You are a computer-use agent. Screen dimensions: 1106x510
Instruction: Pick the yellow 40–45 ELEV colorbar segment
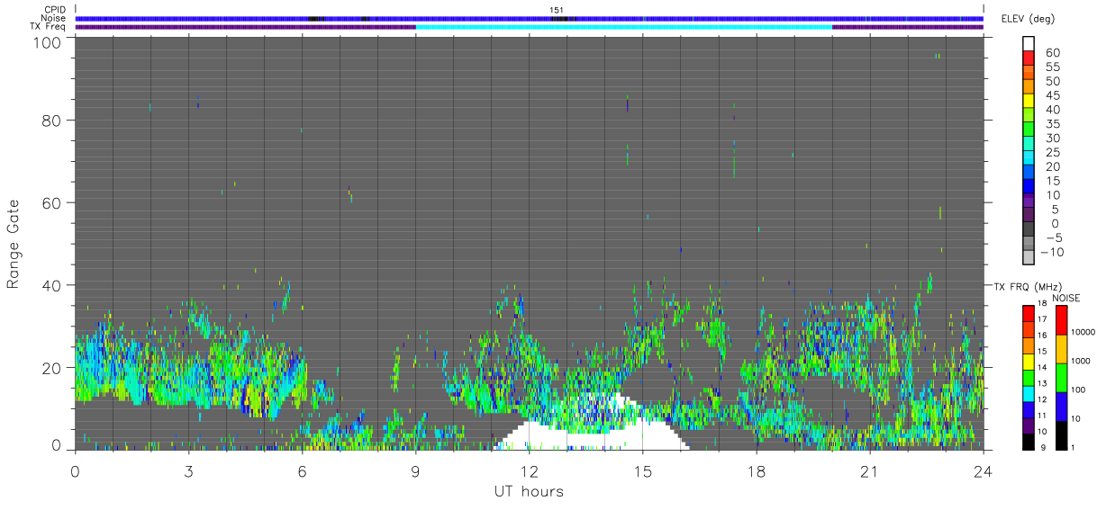[x=1029, y=99]
